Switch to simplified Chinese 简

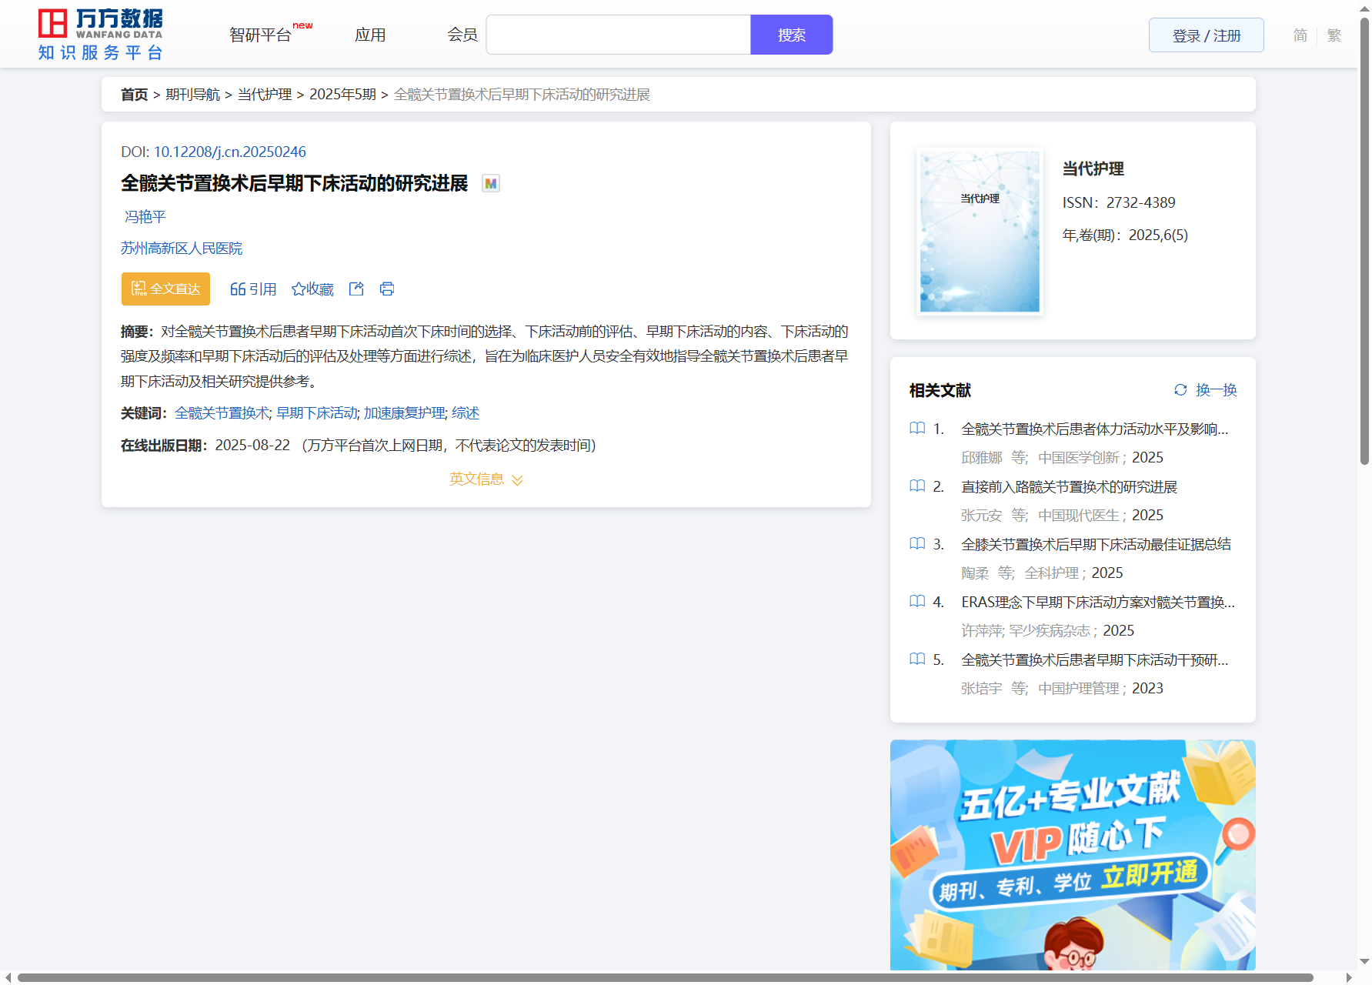[1300, 35]
